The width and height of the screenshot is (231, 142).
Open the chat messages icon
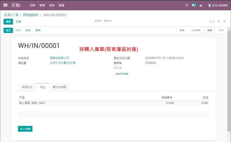coord(194,5)
